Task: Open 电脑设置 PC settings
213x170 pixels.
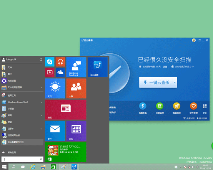Action: click(x=22, y=81)
